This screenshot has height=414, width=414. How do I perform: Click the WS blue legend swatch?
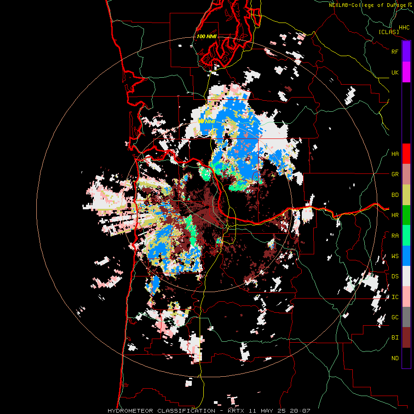tap(406, 256)
